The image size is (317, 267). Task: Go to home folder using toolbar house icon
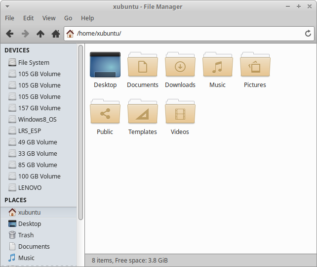56,34
